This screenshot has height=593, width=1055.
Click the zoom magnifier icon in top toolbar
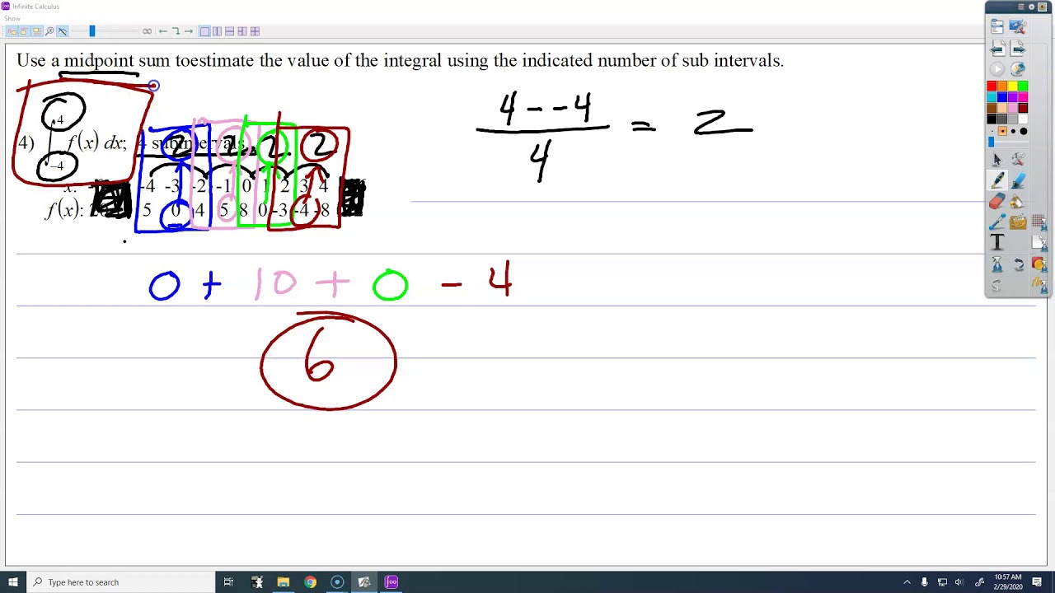click(x=49, y=31)
